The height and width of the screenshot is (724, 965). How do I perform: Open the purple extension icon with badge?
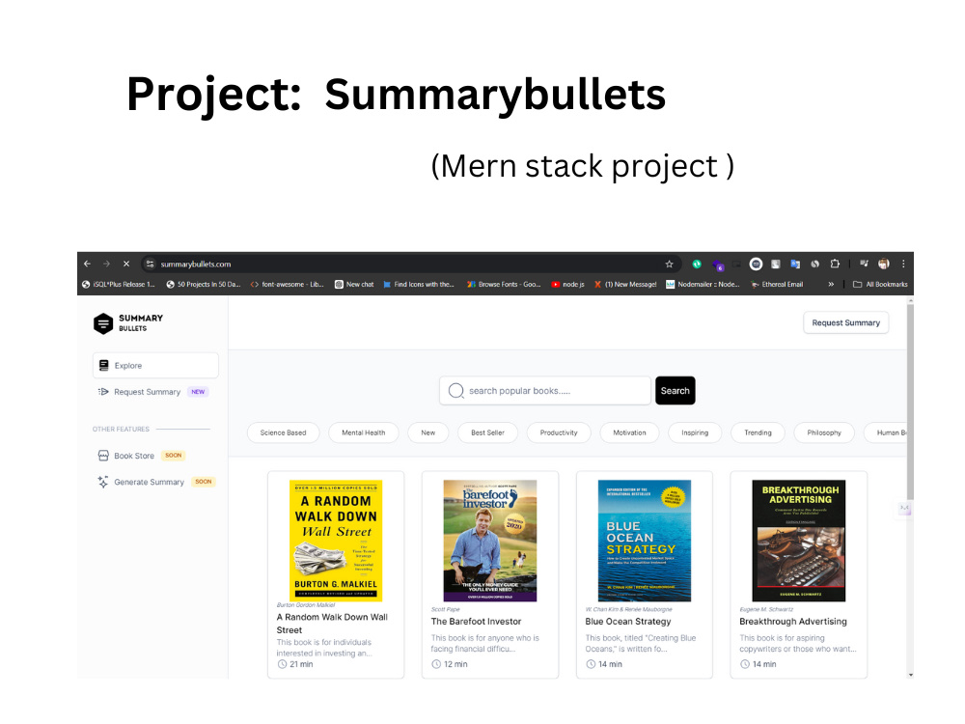click(x=718, y=265)
